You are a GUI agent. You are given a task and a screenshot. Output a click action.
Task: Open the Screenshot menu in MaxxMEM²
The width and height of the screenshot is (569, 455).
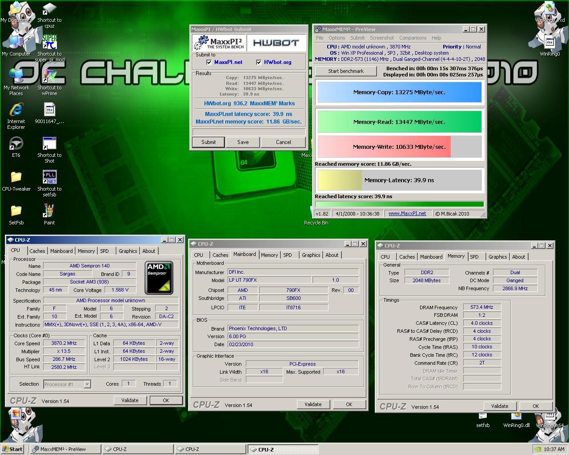(x=382, y=38)
